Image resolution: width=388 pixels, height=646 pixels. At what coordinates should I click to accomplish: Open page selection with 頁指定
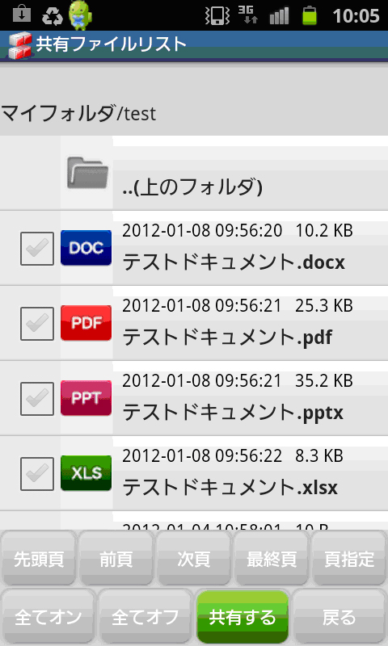pyautogui.click(x=349, y=559)
